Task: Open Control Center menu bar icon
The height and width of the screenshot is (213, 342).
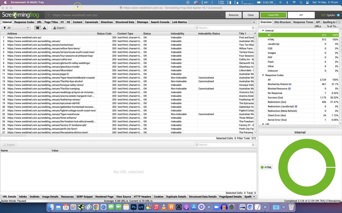Action: pos(308,2)
